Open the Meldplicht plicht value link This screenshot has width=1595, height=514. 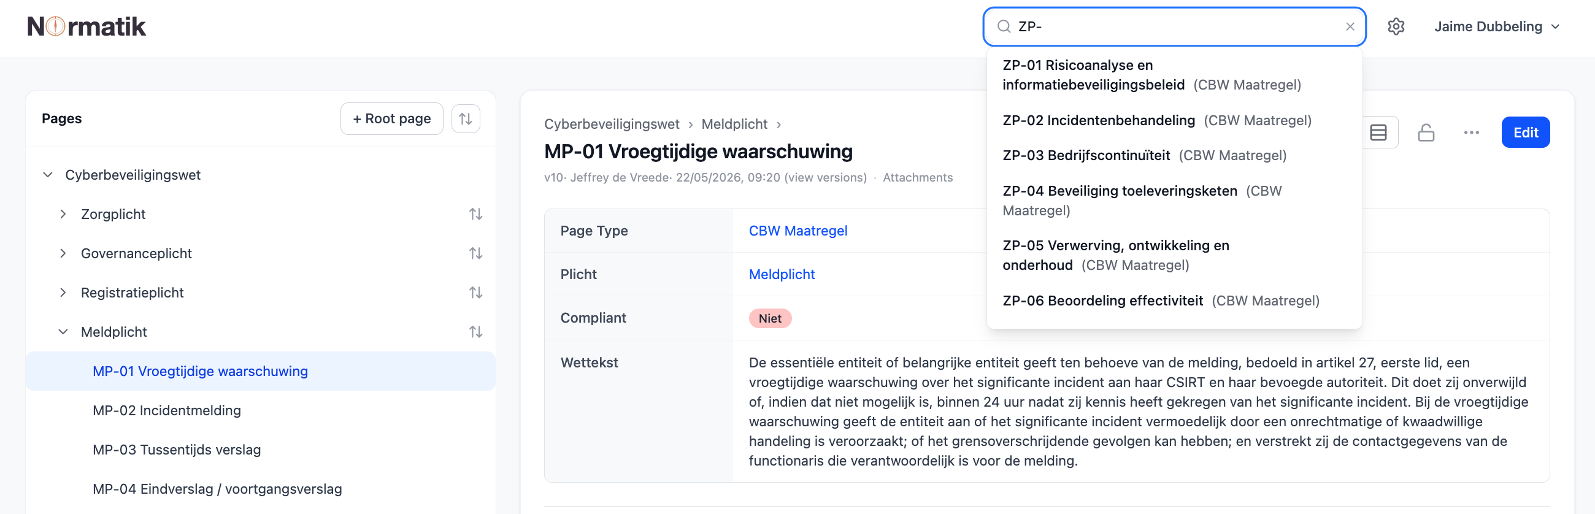[x=782, y=275]
